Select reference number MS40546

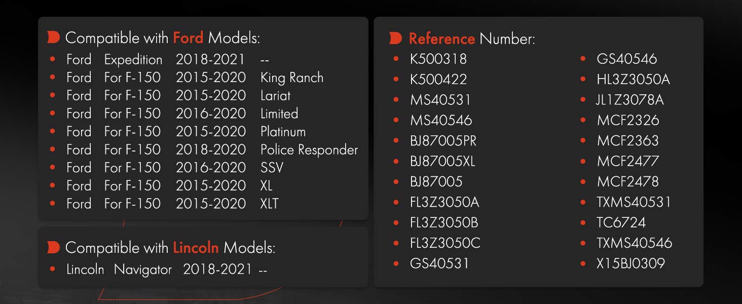click(x=441, y=120)
